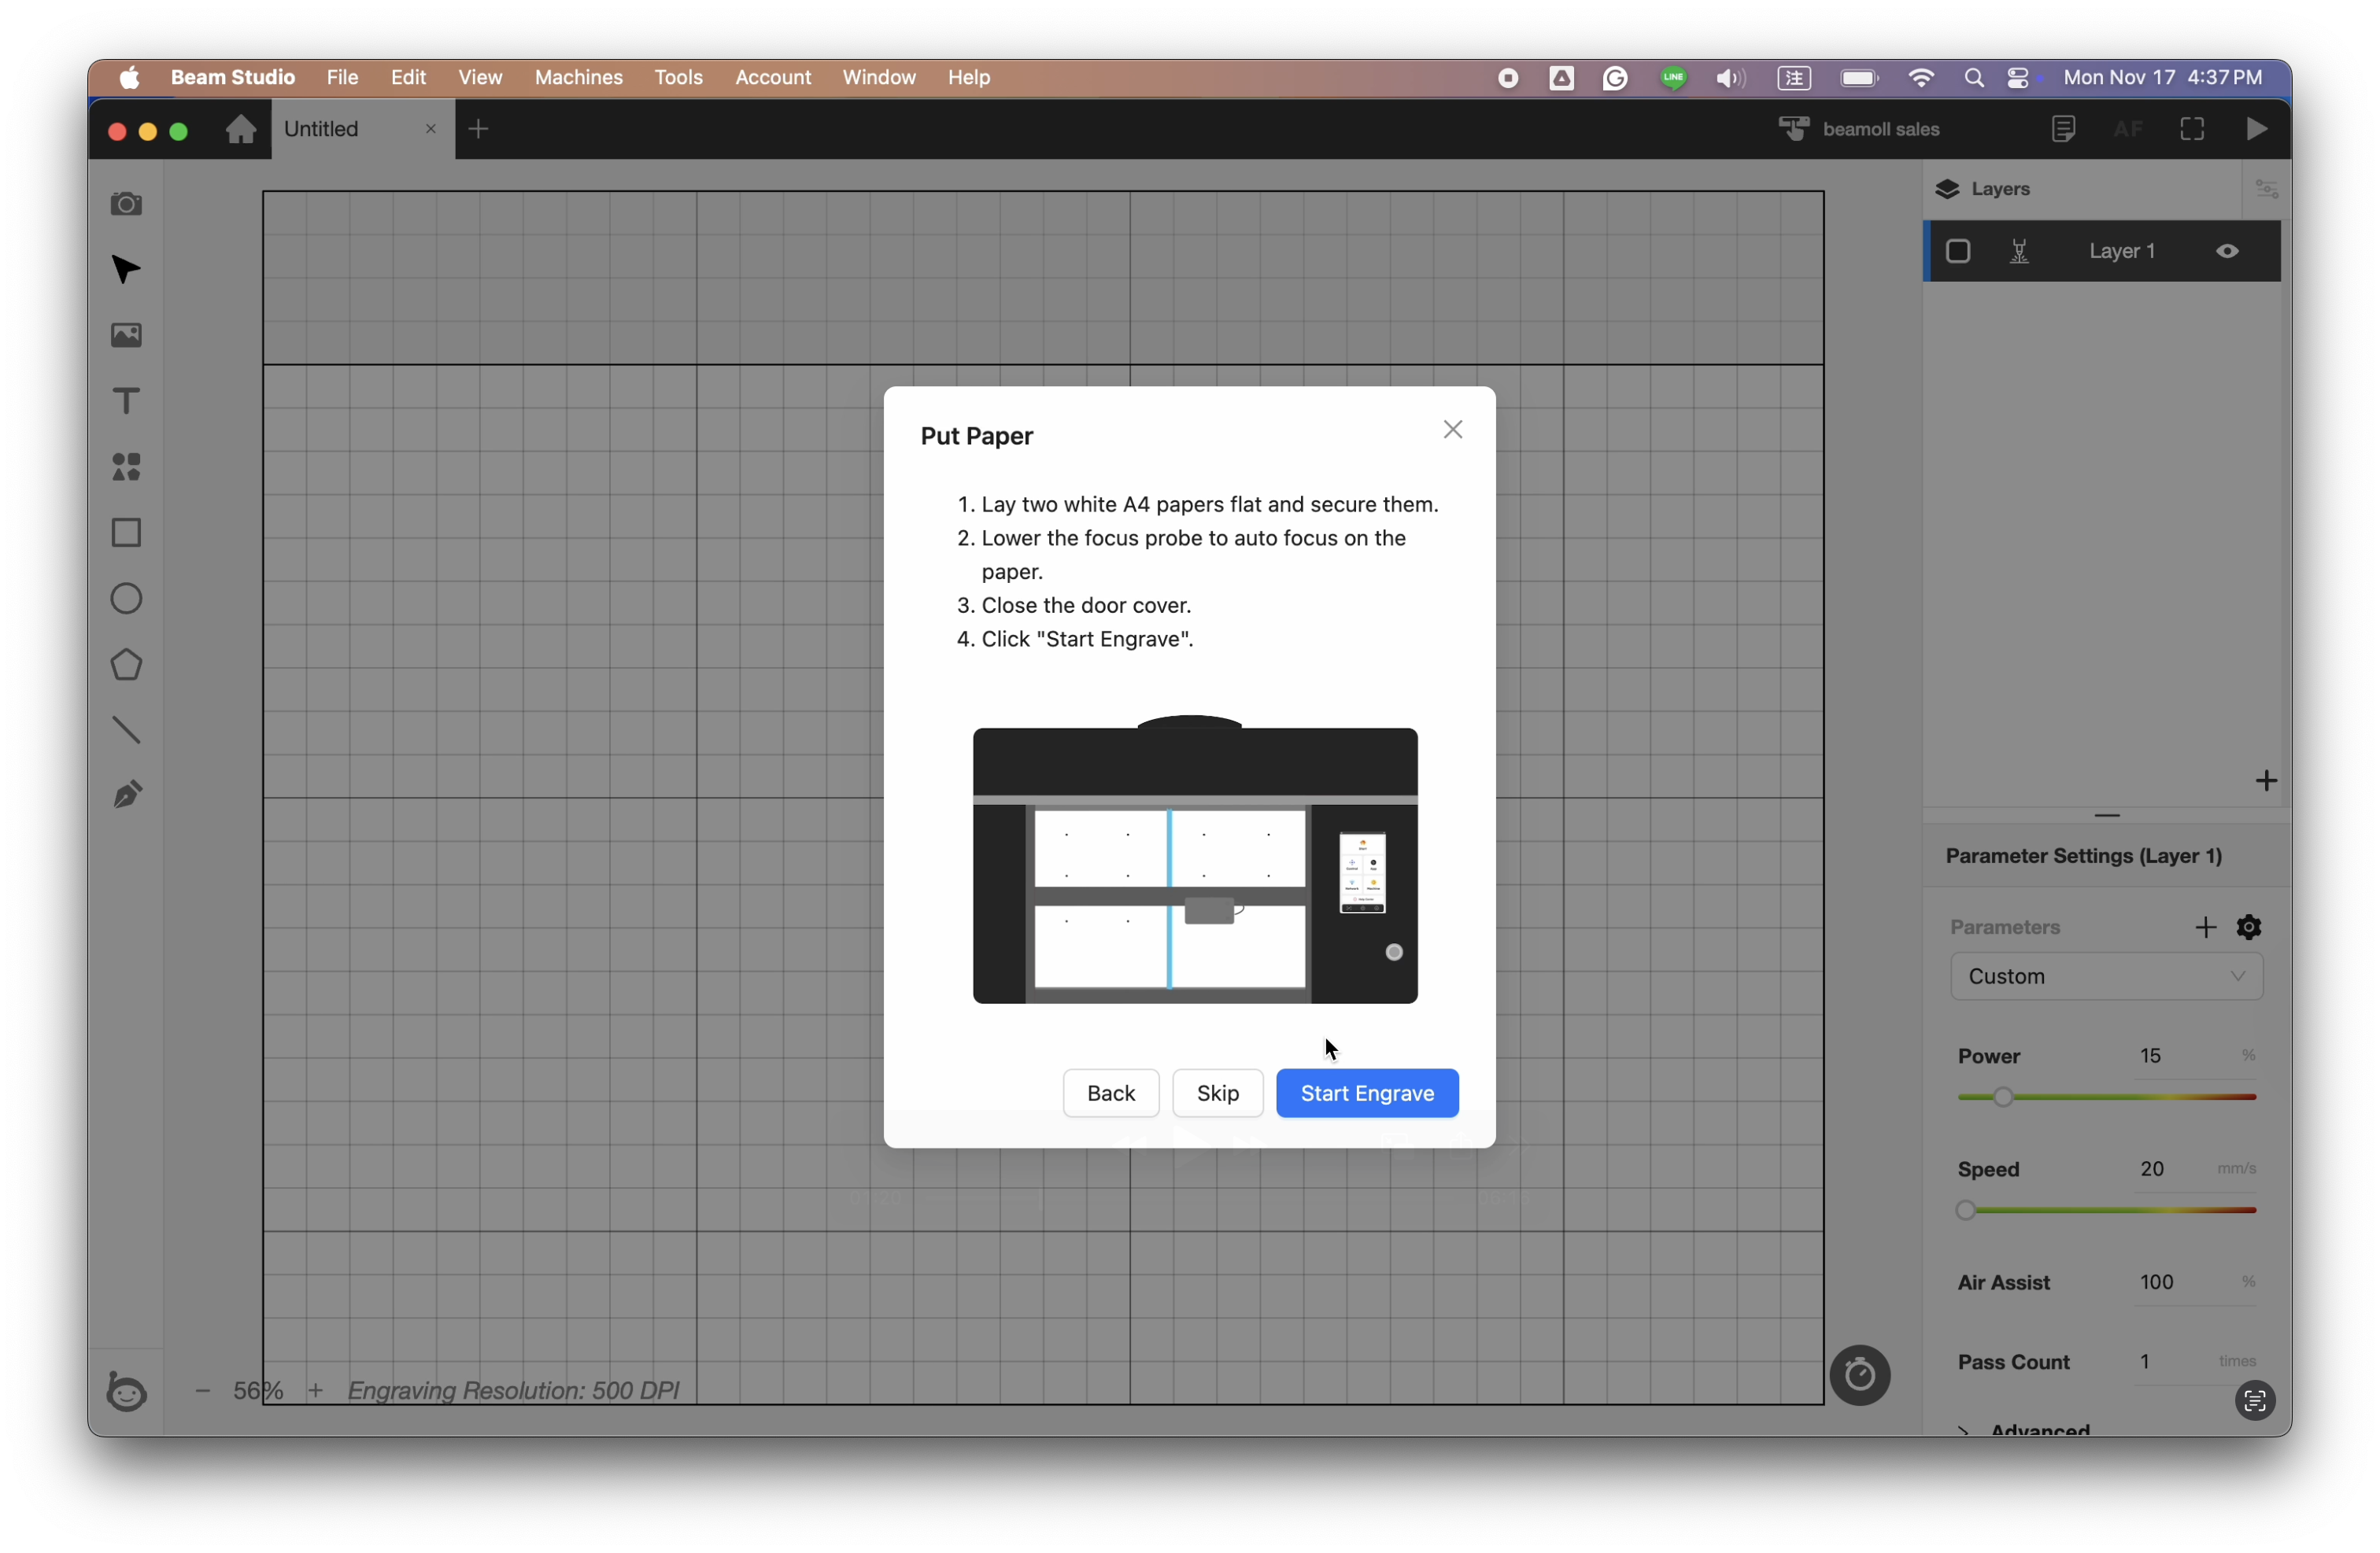Select the Ellipse tool

126,599
